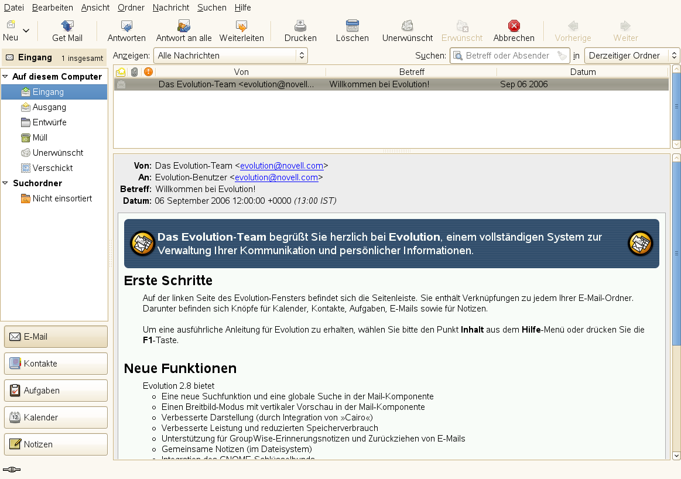681x479 pixels.
Task: Click the message list scrollbar
Action: [676, 107]
